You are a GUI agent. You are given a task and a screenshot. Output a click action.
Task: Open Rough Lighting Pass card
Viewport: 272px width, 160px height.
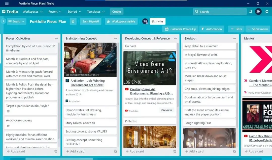pos(209,123)
